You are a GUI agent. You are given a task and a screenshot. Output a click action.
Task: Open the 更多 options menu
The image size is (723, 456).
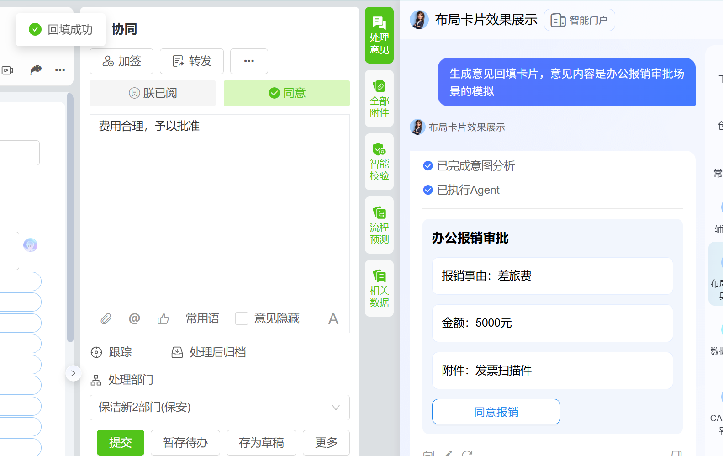pyautogui.click(x=326, y=442)
